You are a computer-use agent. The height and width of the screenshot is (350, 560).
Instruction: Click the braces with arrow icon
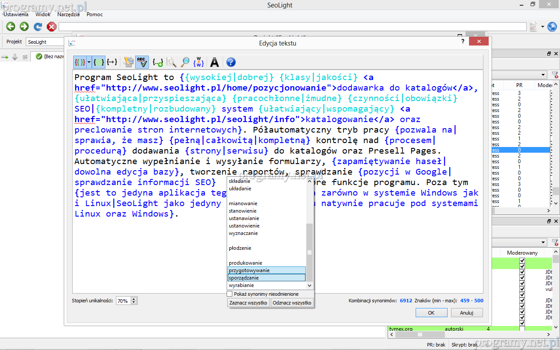pos(112,62)
